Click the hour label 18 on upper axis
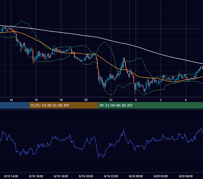Image resolution: width=203 pixels, height=179 pixels. coord(61,100)
